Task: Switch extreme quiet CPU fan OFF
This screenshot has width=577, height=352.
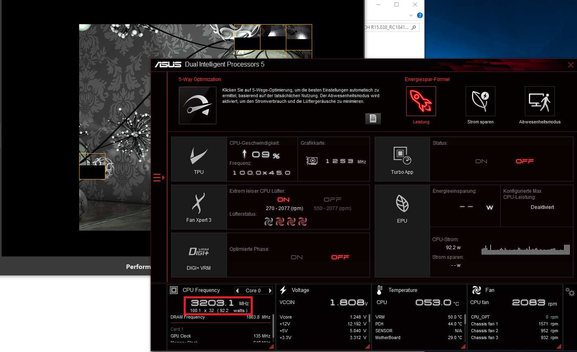Action: (x=333, y=200)
